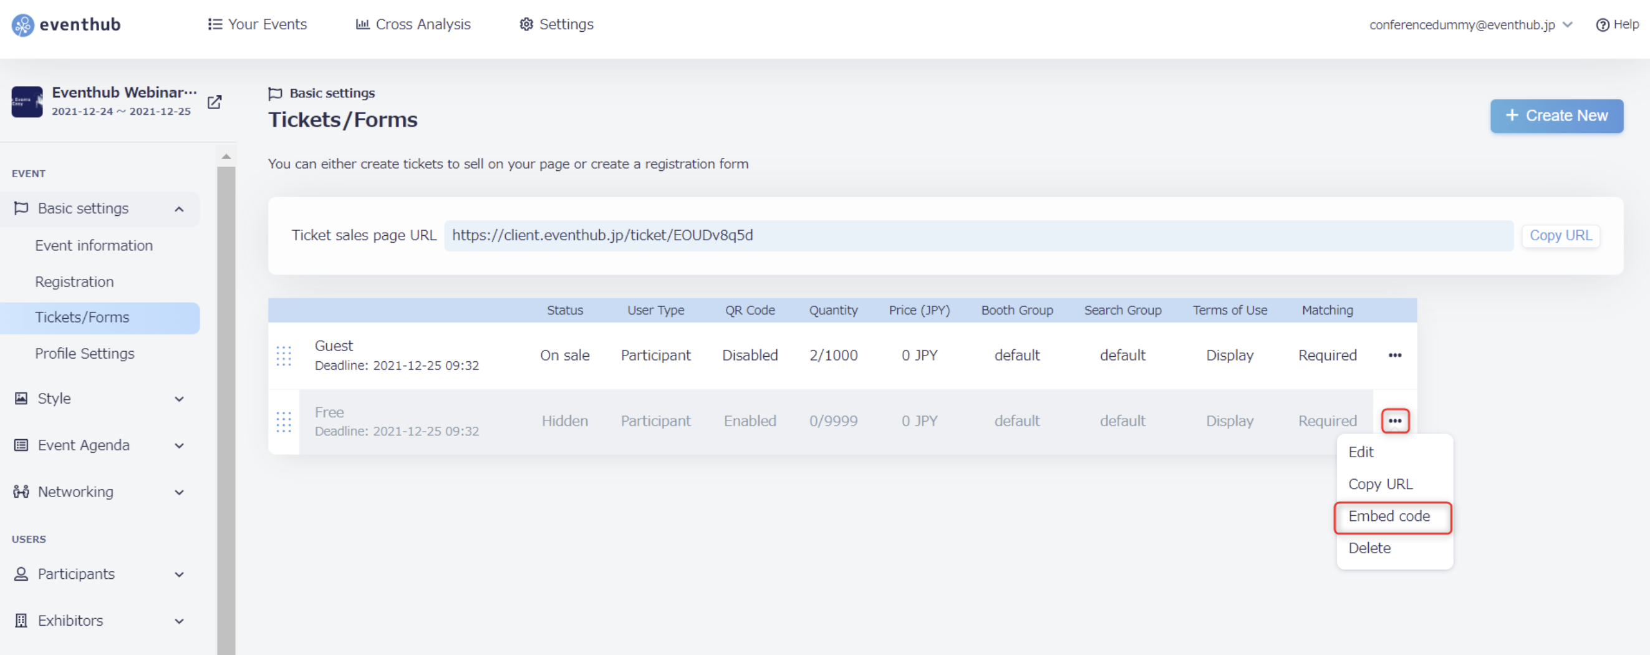Close the more options menu for Free ticket
Screen dimensions: 1650x655
click(x=1394, y=421)
